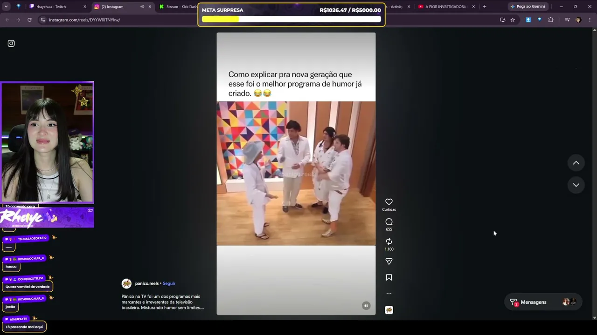Go to the previous reel arrow
This screenshot has width=597, height=335.
click(x=576, y=163)
